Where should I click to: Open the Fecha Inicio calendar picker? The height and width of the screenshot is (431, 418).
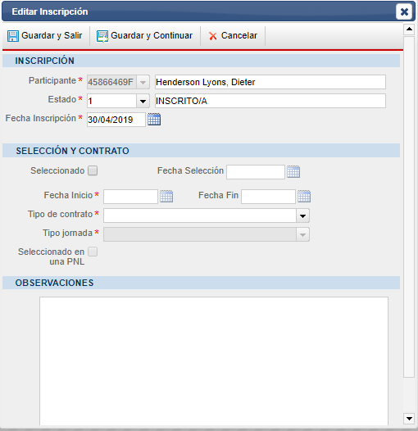click(166, 197)
